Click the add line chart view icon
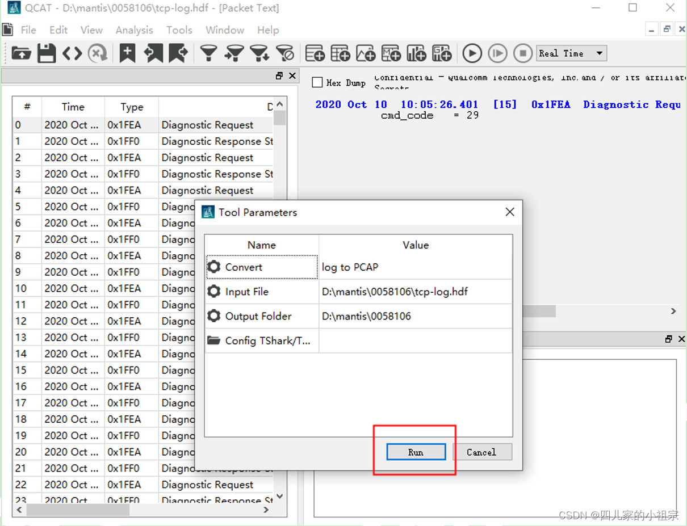The image size is (687, 526). coord(366,53)
